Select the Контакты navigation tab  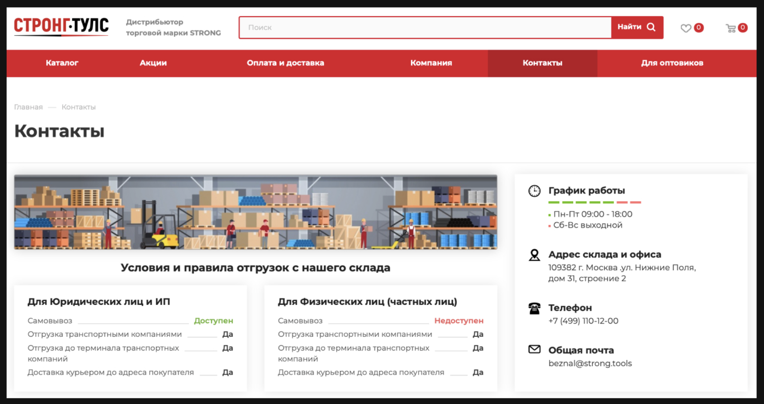pyautogui.click(x=542, y=63)
